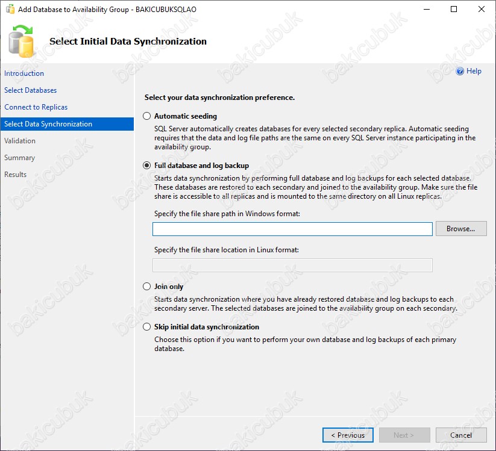Screen dimensions: 496x451
Task: Open the Validation wizard step
Action: pyautogui.click(x=20, y=141)
